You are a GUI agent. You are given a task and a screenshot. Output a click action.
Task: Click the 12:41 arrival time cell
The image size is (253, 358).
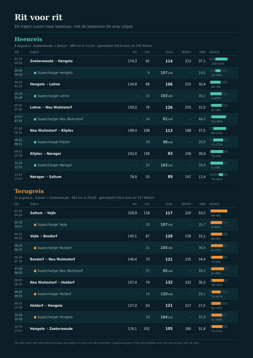tap(18, 331)
